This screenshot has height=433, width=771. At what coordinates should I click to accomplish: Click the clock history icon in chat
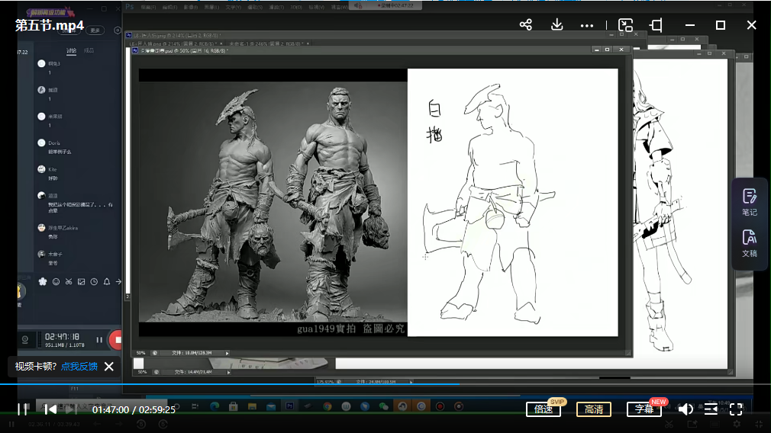(94, 282)
